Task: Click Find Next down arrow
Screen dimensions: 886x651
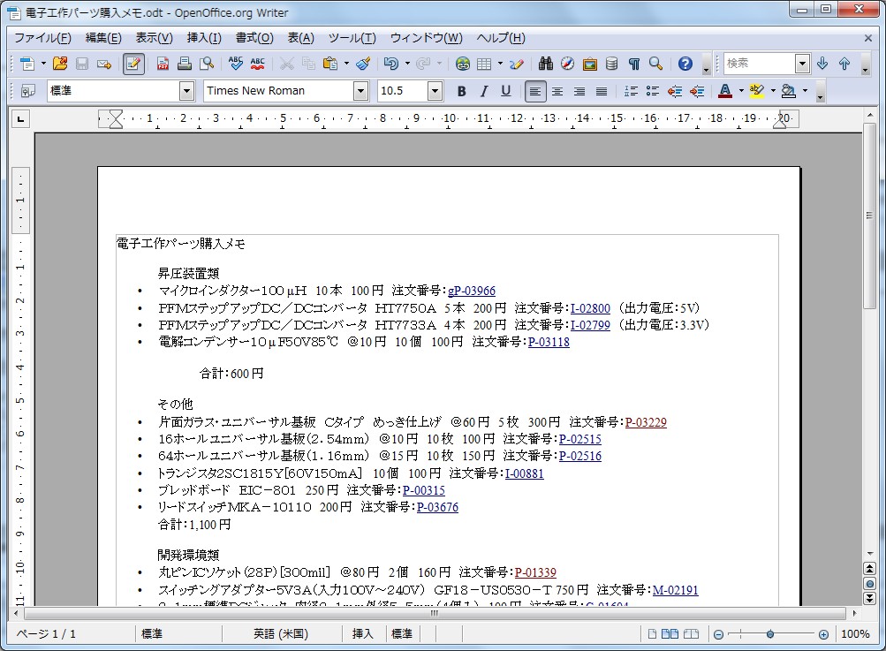Action: point(822,64)
